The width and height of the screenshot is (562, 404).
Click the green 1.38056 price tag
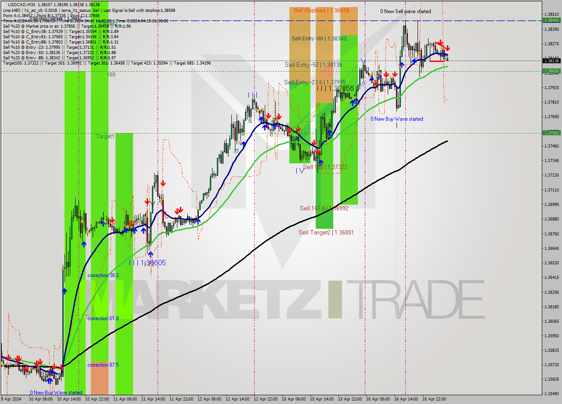pos(551,71)
